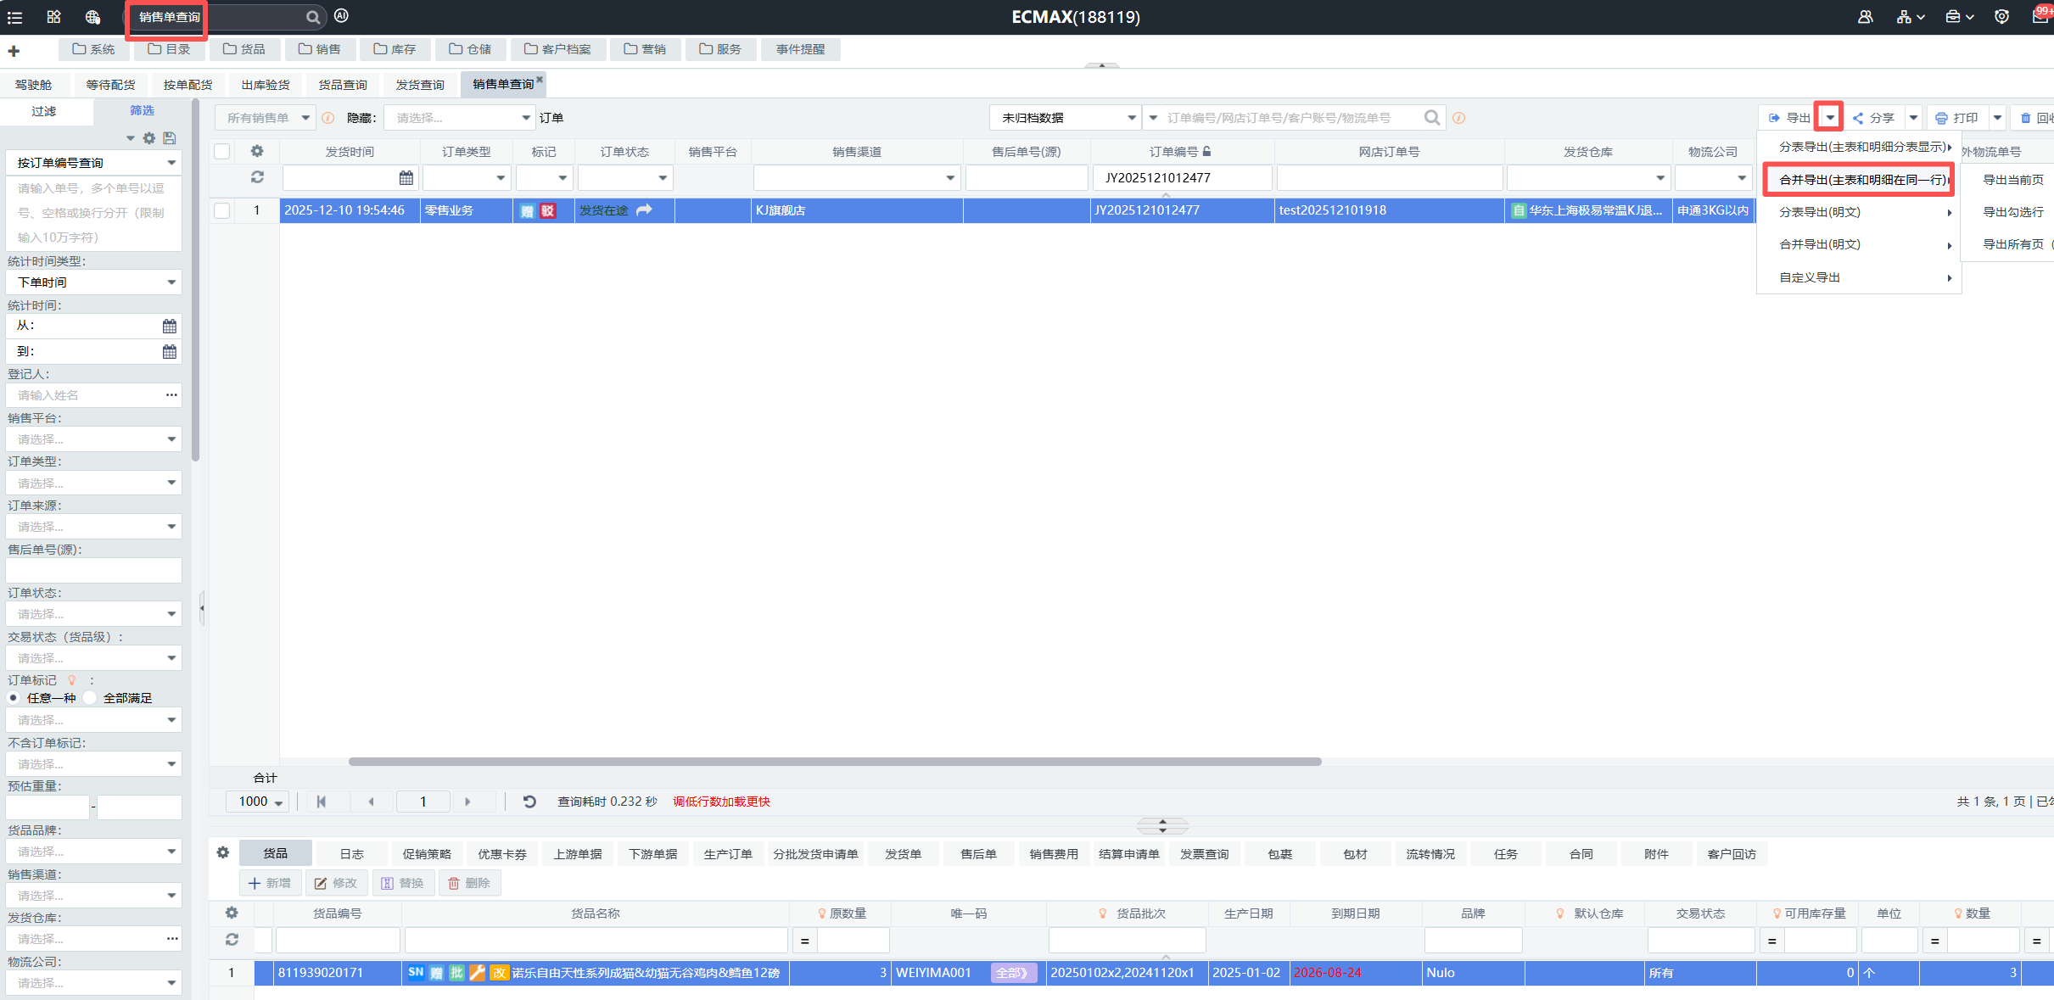
Task: Open calendar for 到 end date
Action: (x=170, y=352)
